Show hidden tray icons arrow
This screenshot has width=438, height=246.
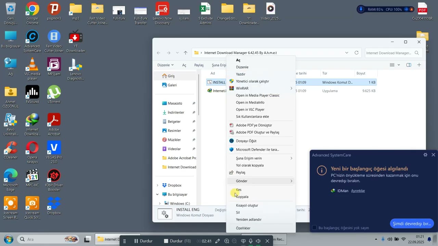[x=376, y=239]
